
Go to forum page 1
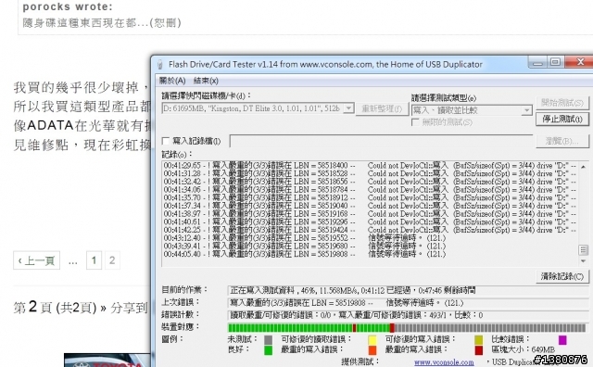(x=94, y=260)
